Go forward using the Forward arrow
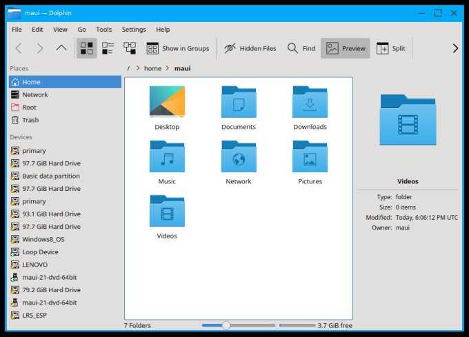 40,48
